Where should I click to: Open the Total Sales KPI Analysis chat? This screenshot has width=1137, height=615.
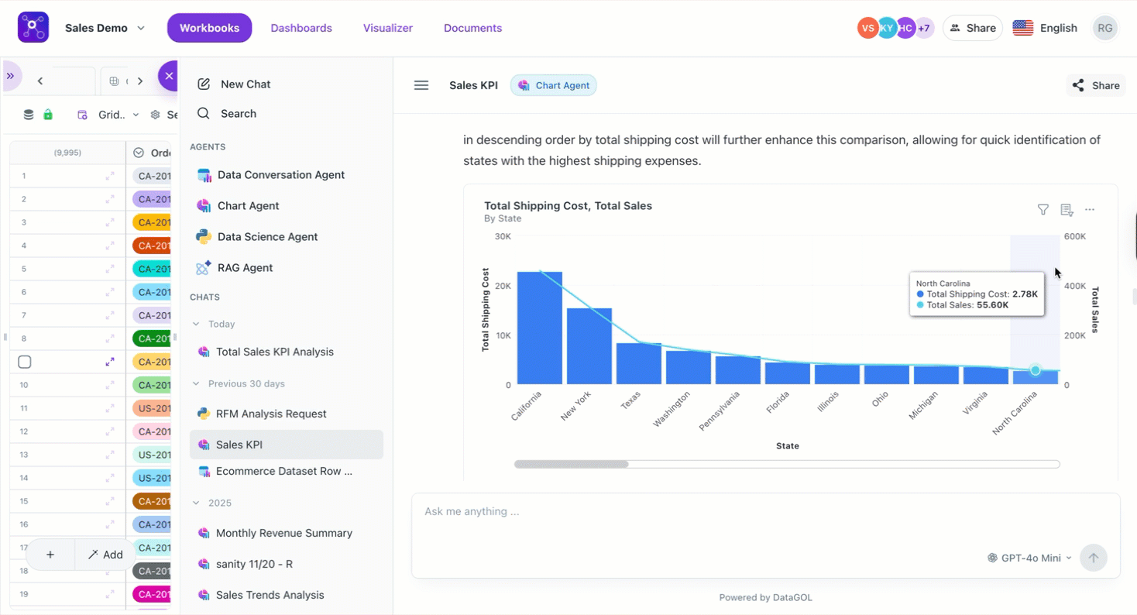(274, 352)
